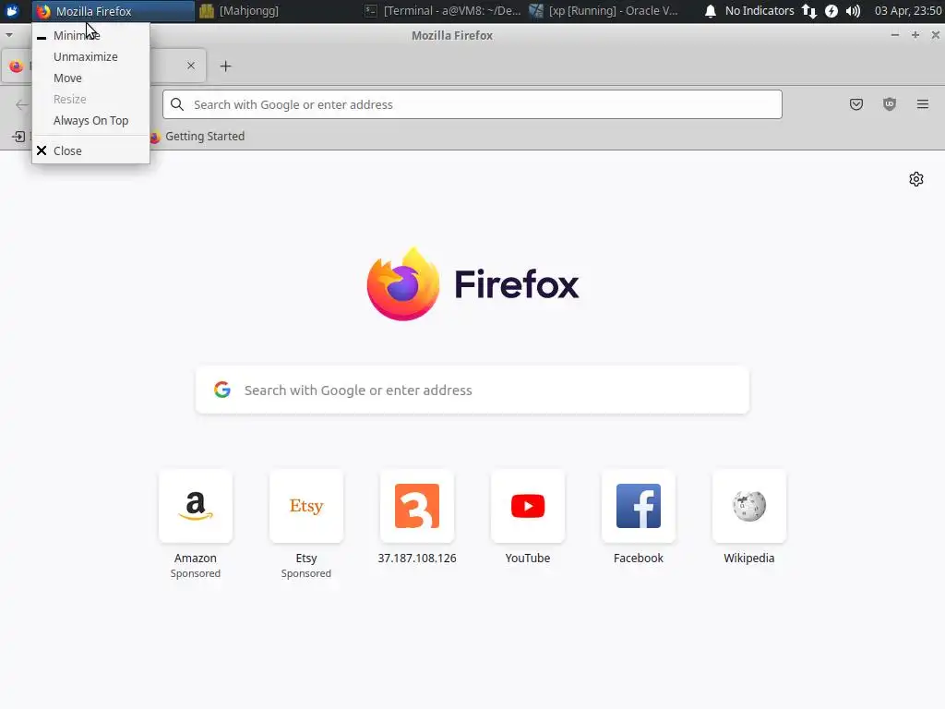
Task: Click Mozilla Firefox taskbar button
Action: (114, 11)
